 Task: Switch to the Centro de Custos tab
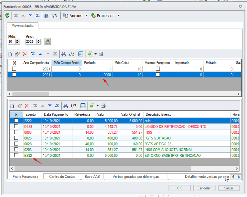coord(62,177)
